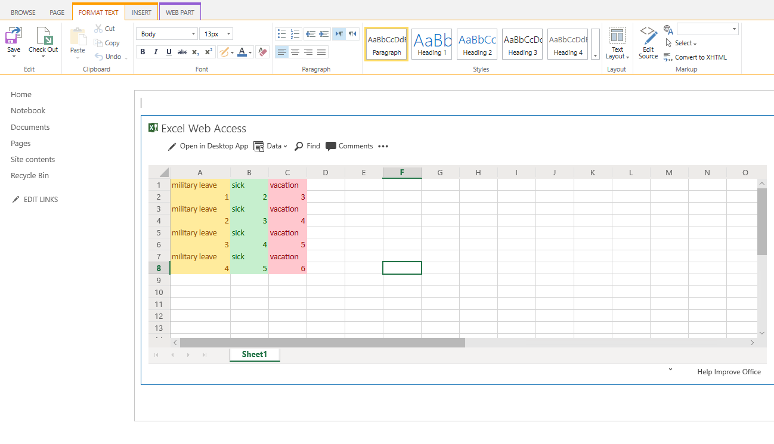
Task: Decrease the paragraph indent
Action: pyautogui.click(x=310, y=34)
